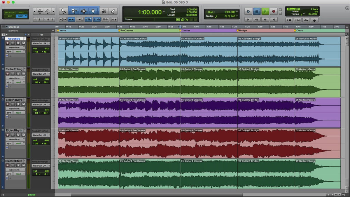The width and height of the screenshot is (350, 197).
Task: Select the Zoomer magnifying glass tool
Action: tap(63, 11)
